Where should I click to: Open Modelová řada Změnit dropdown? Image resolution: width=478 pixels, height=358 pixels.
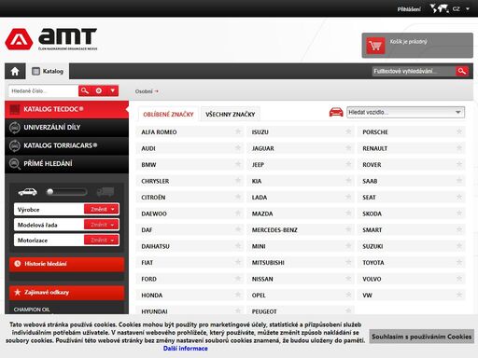(x=102, y=225)
